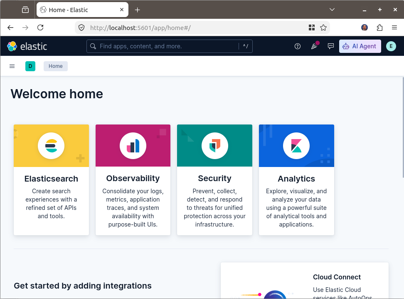
Task: Open a new browser tab
Action: click(x=137, y=10)
